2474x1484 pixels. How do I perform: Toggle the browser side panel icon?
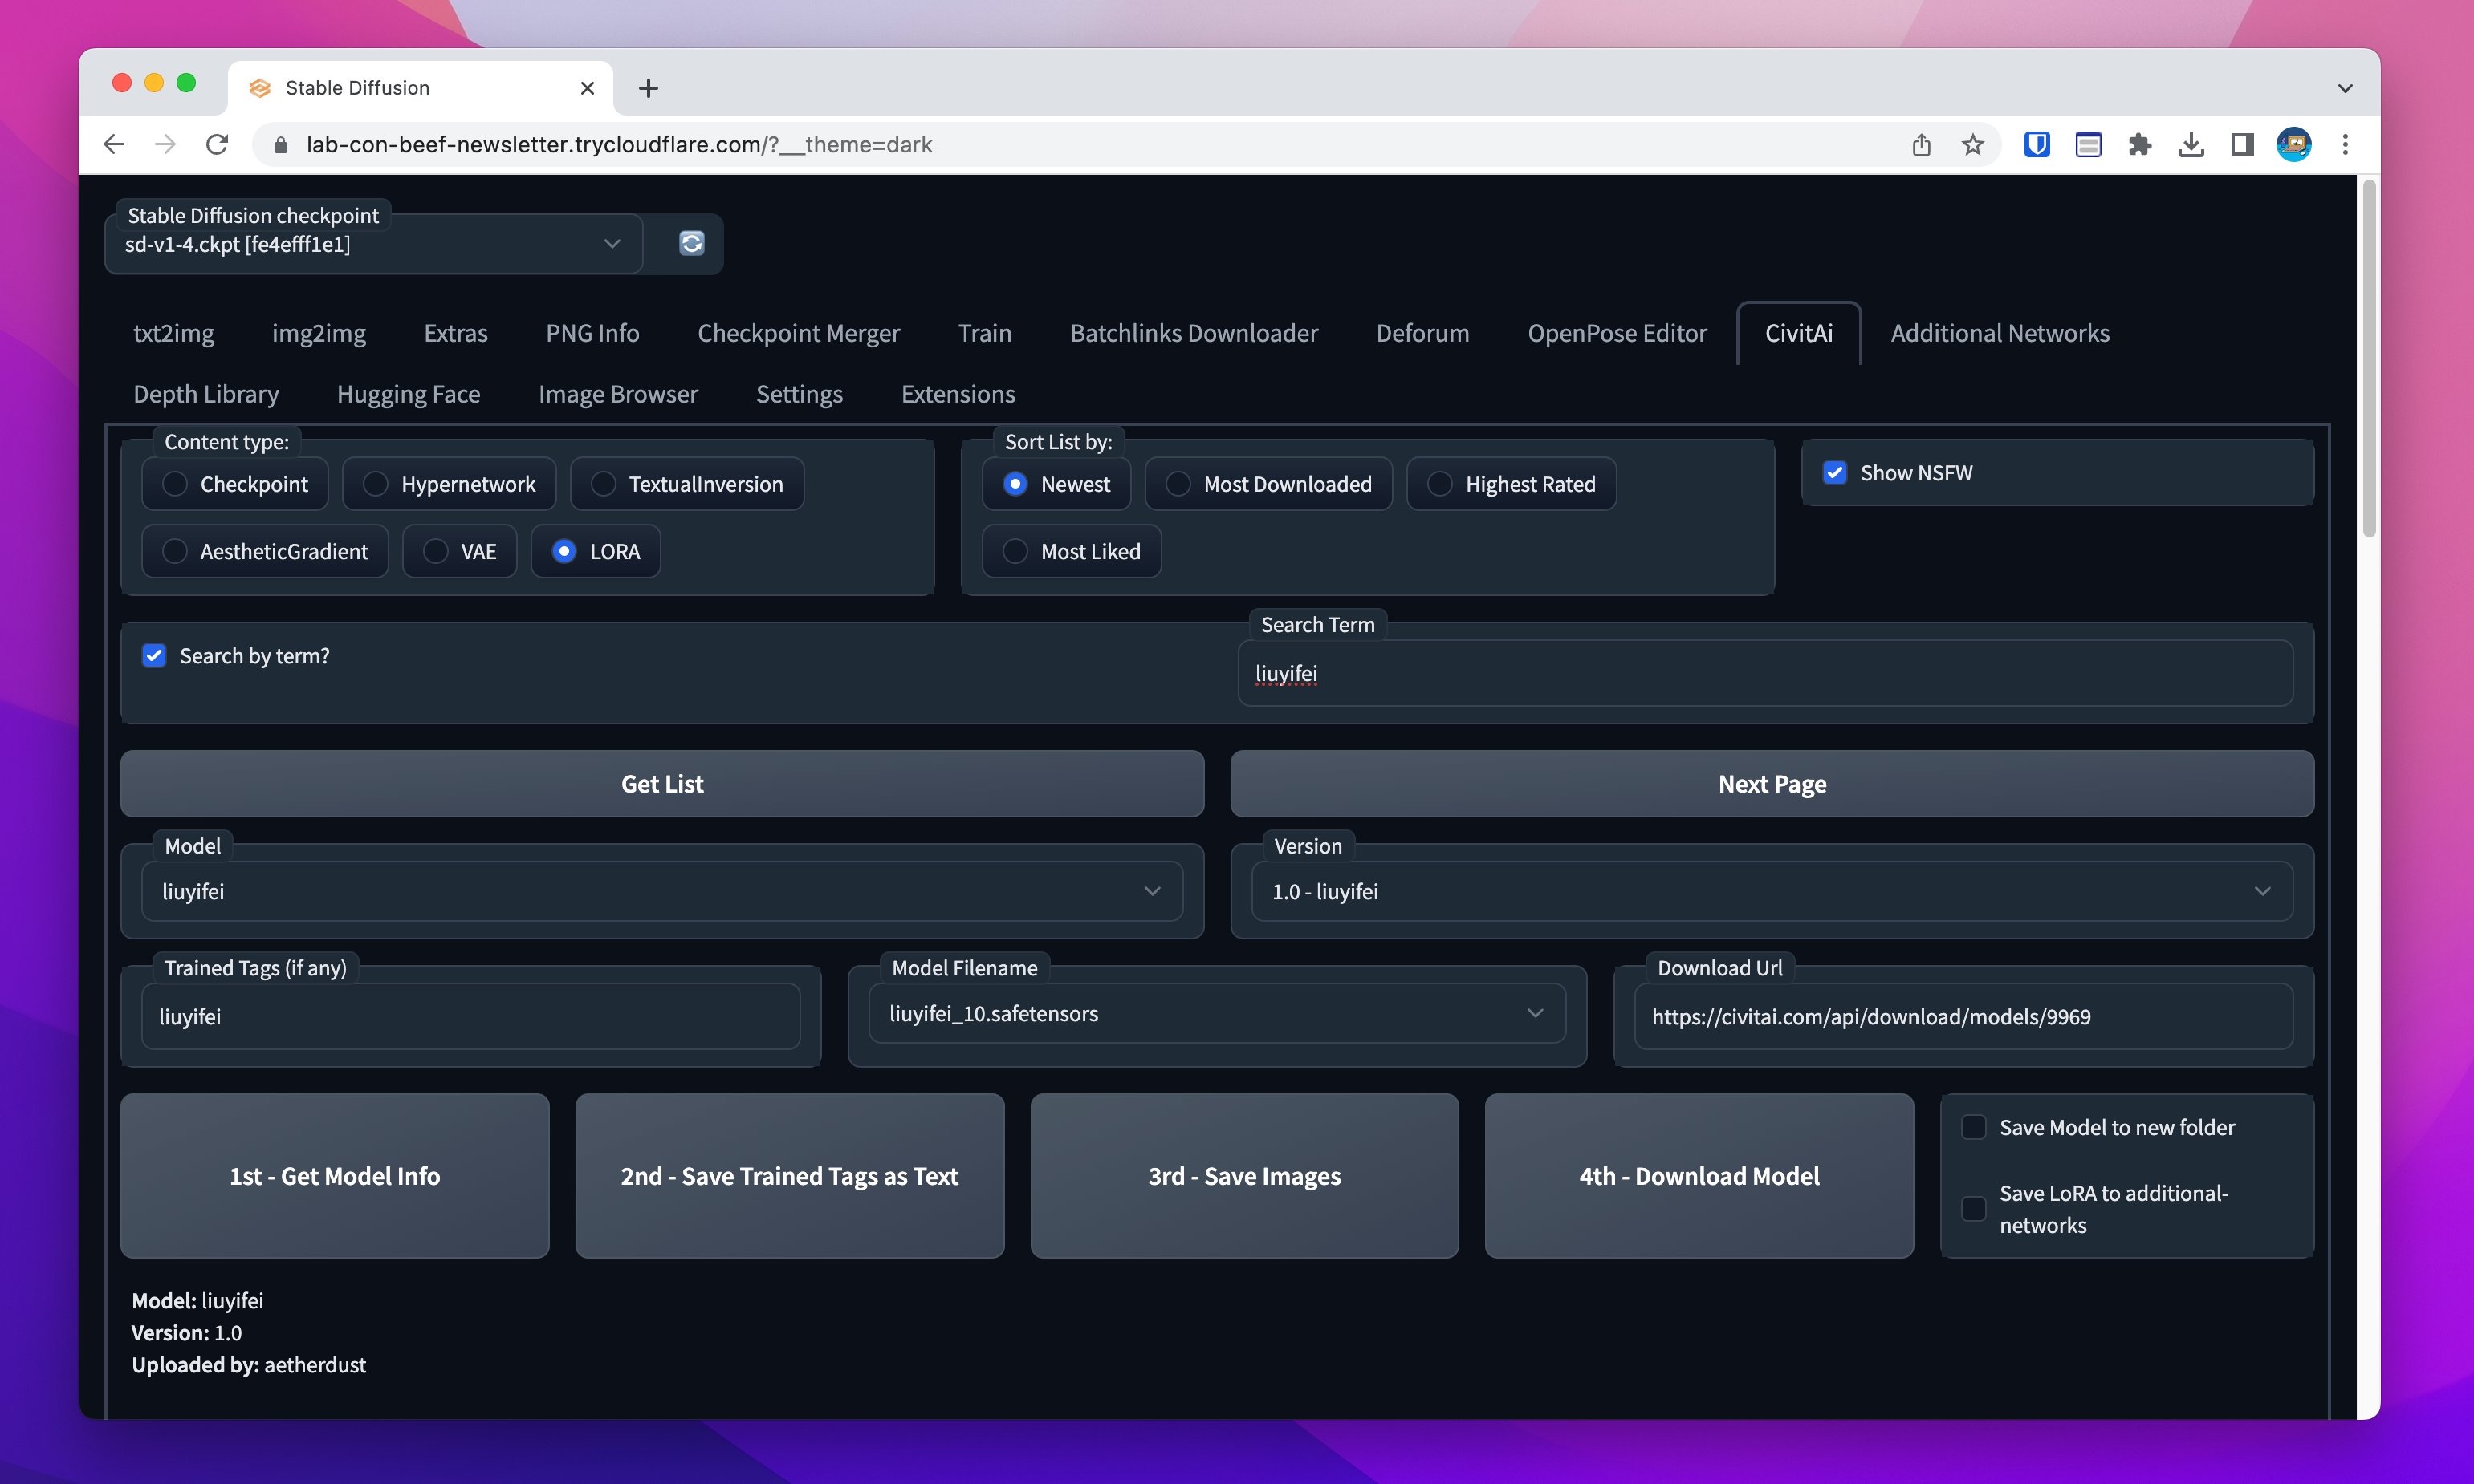coord(2242,144)
